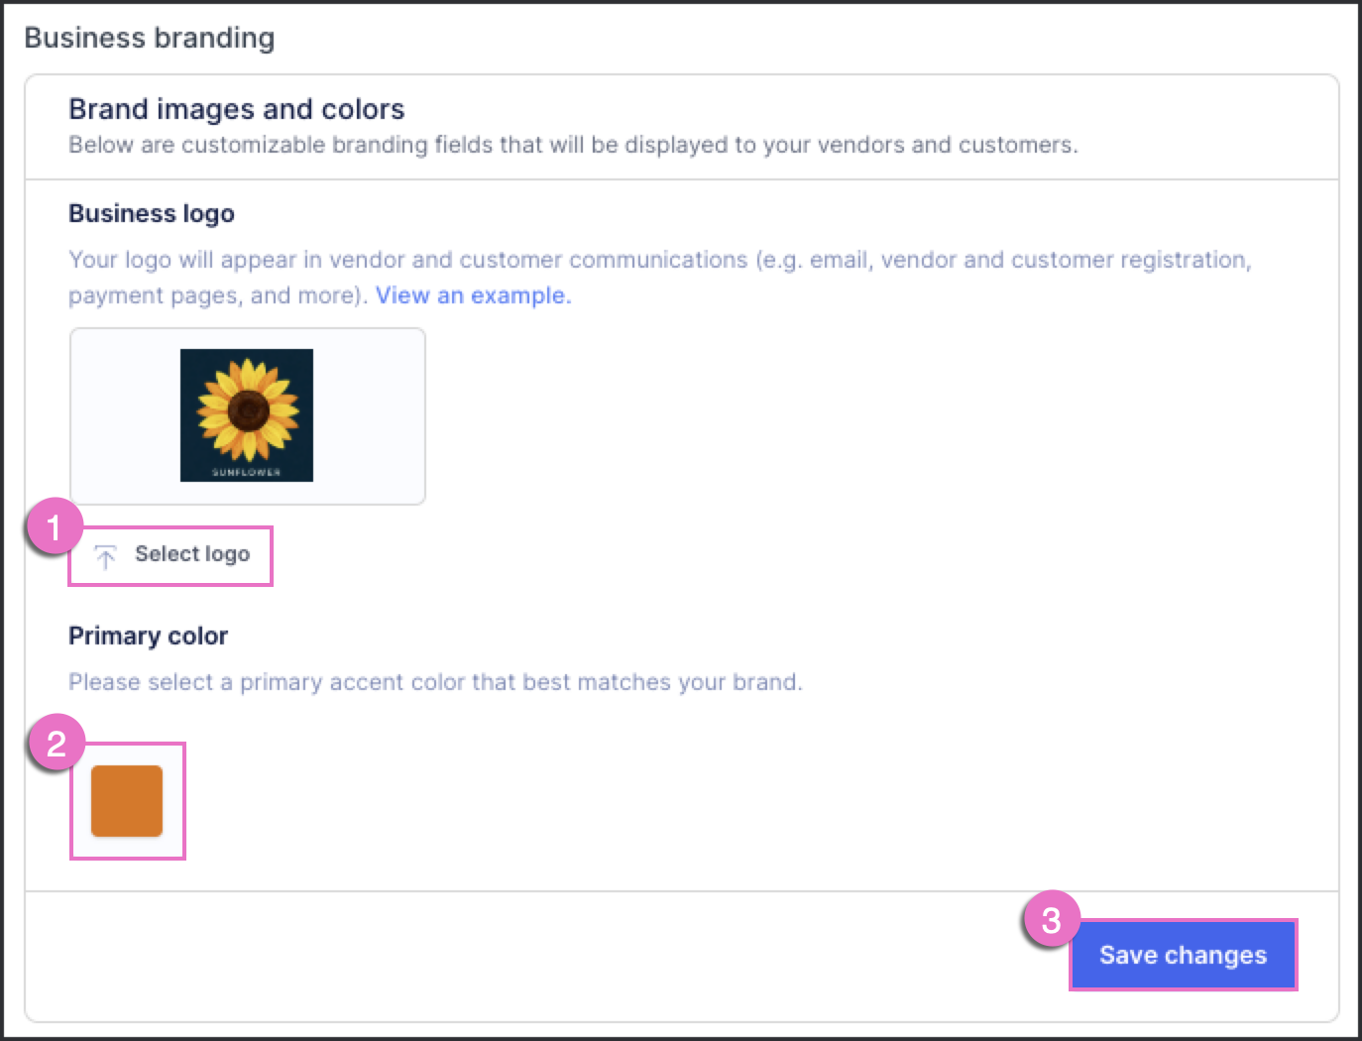
Task: Click the customizable branding fields description text
Action: click(x=573, y=145)
